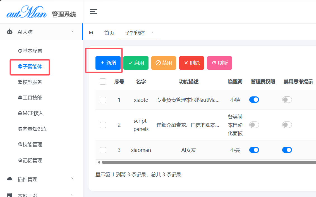Close the 子智能体 tab
The image size is (316, 197).
coord(152,33)
